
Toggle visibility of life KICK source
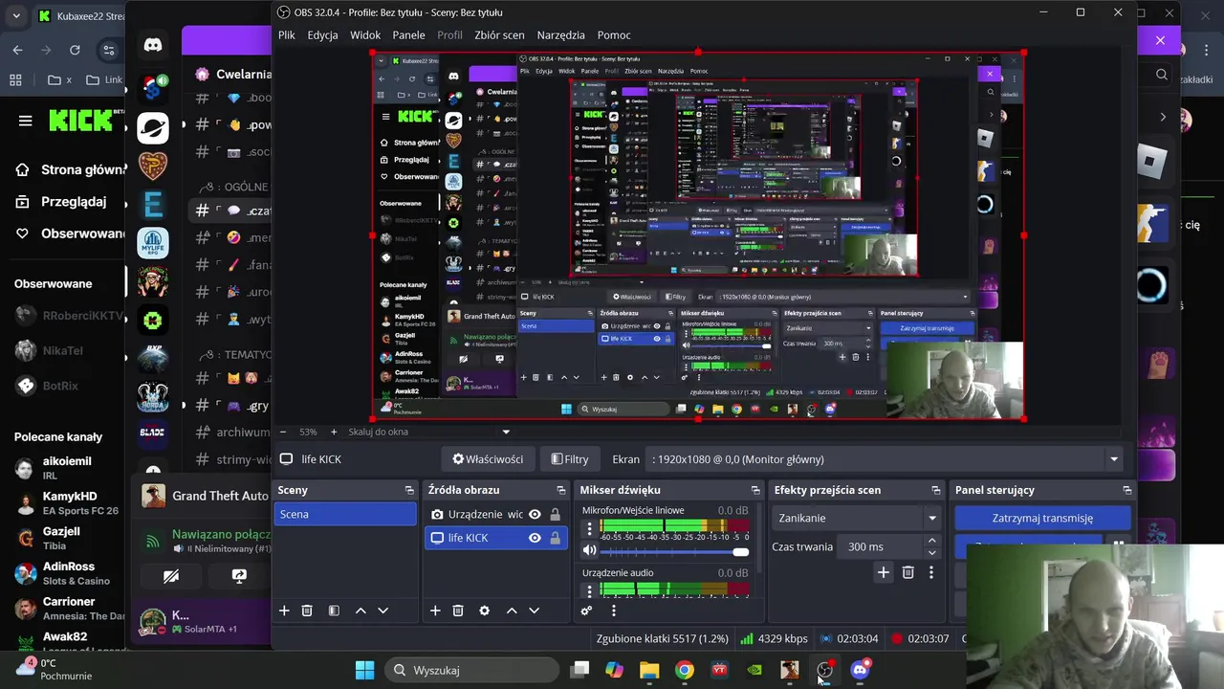[535, 538]
